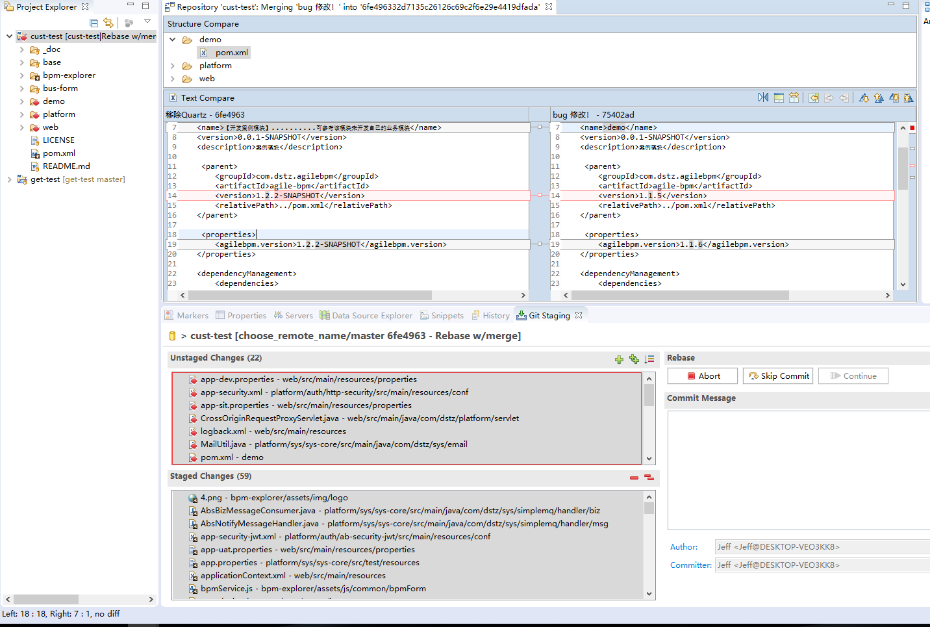Close the merge compare editor tab
The height and width of the screenshot is (627, 930).
(x=549, y=6)
